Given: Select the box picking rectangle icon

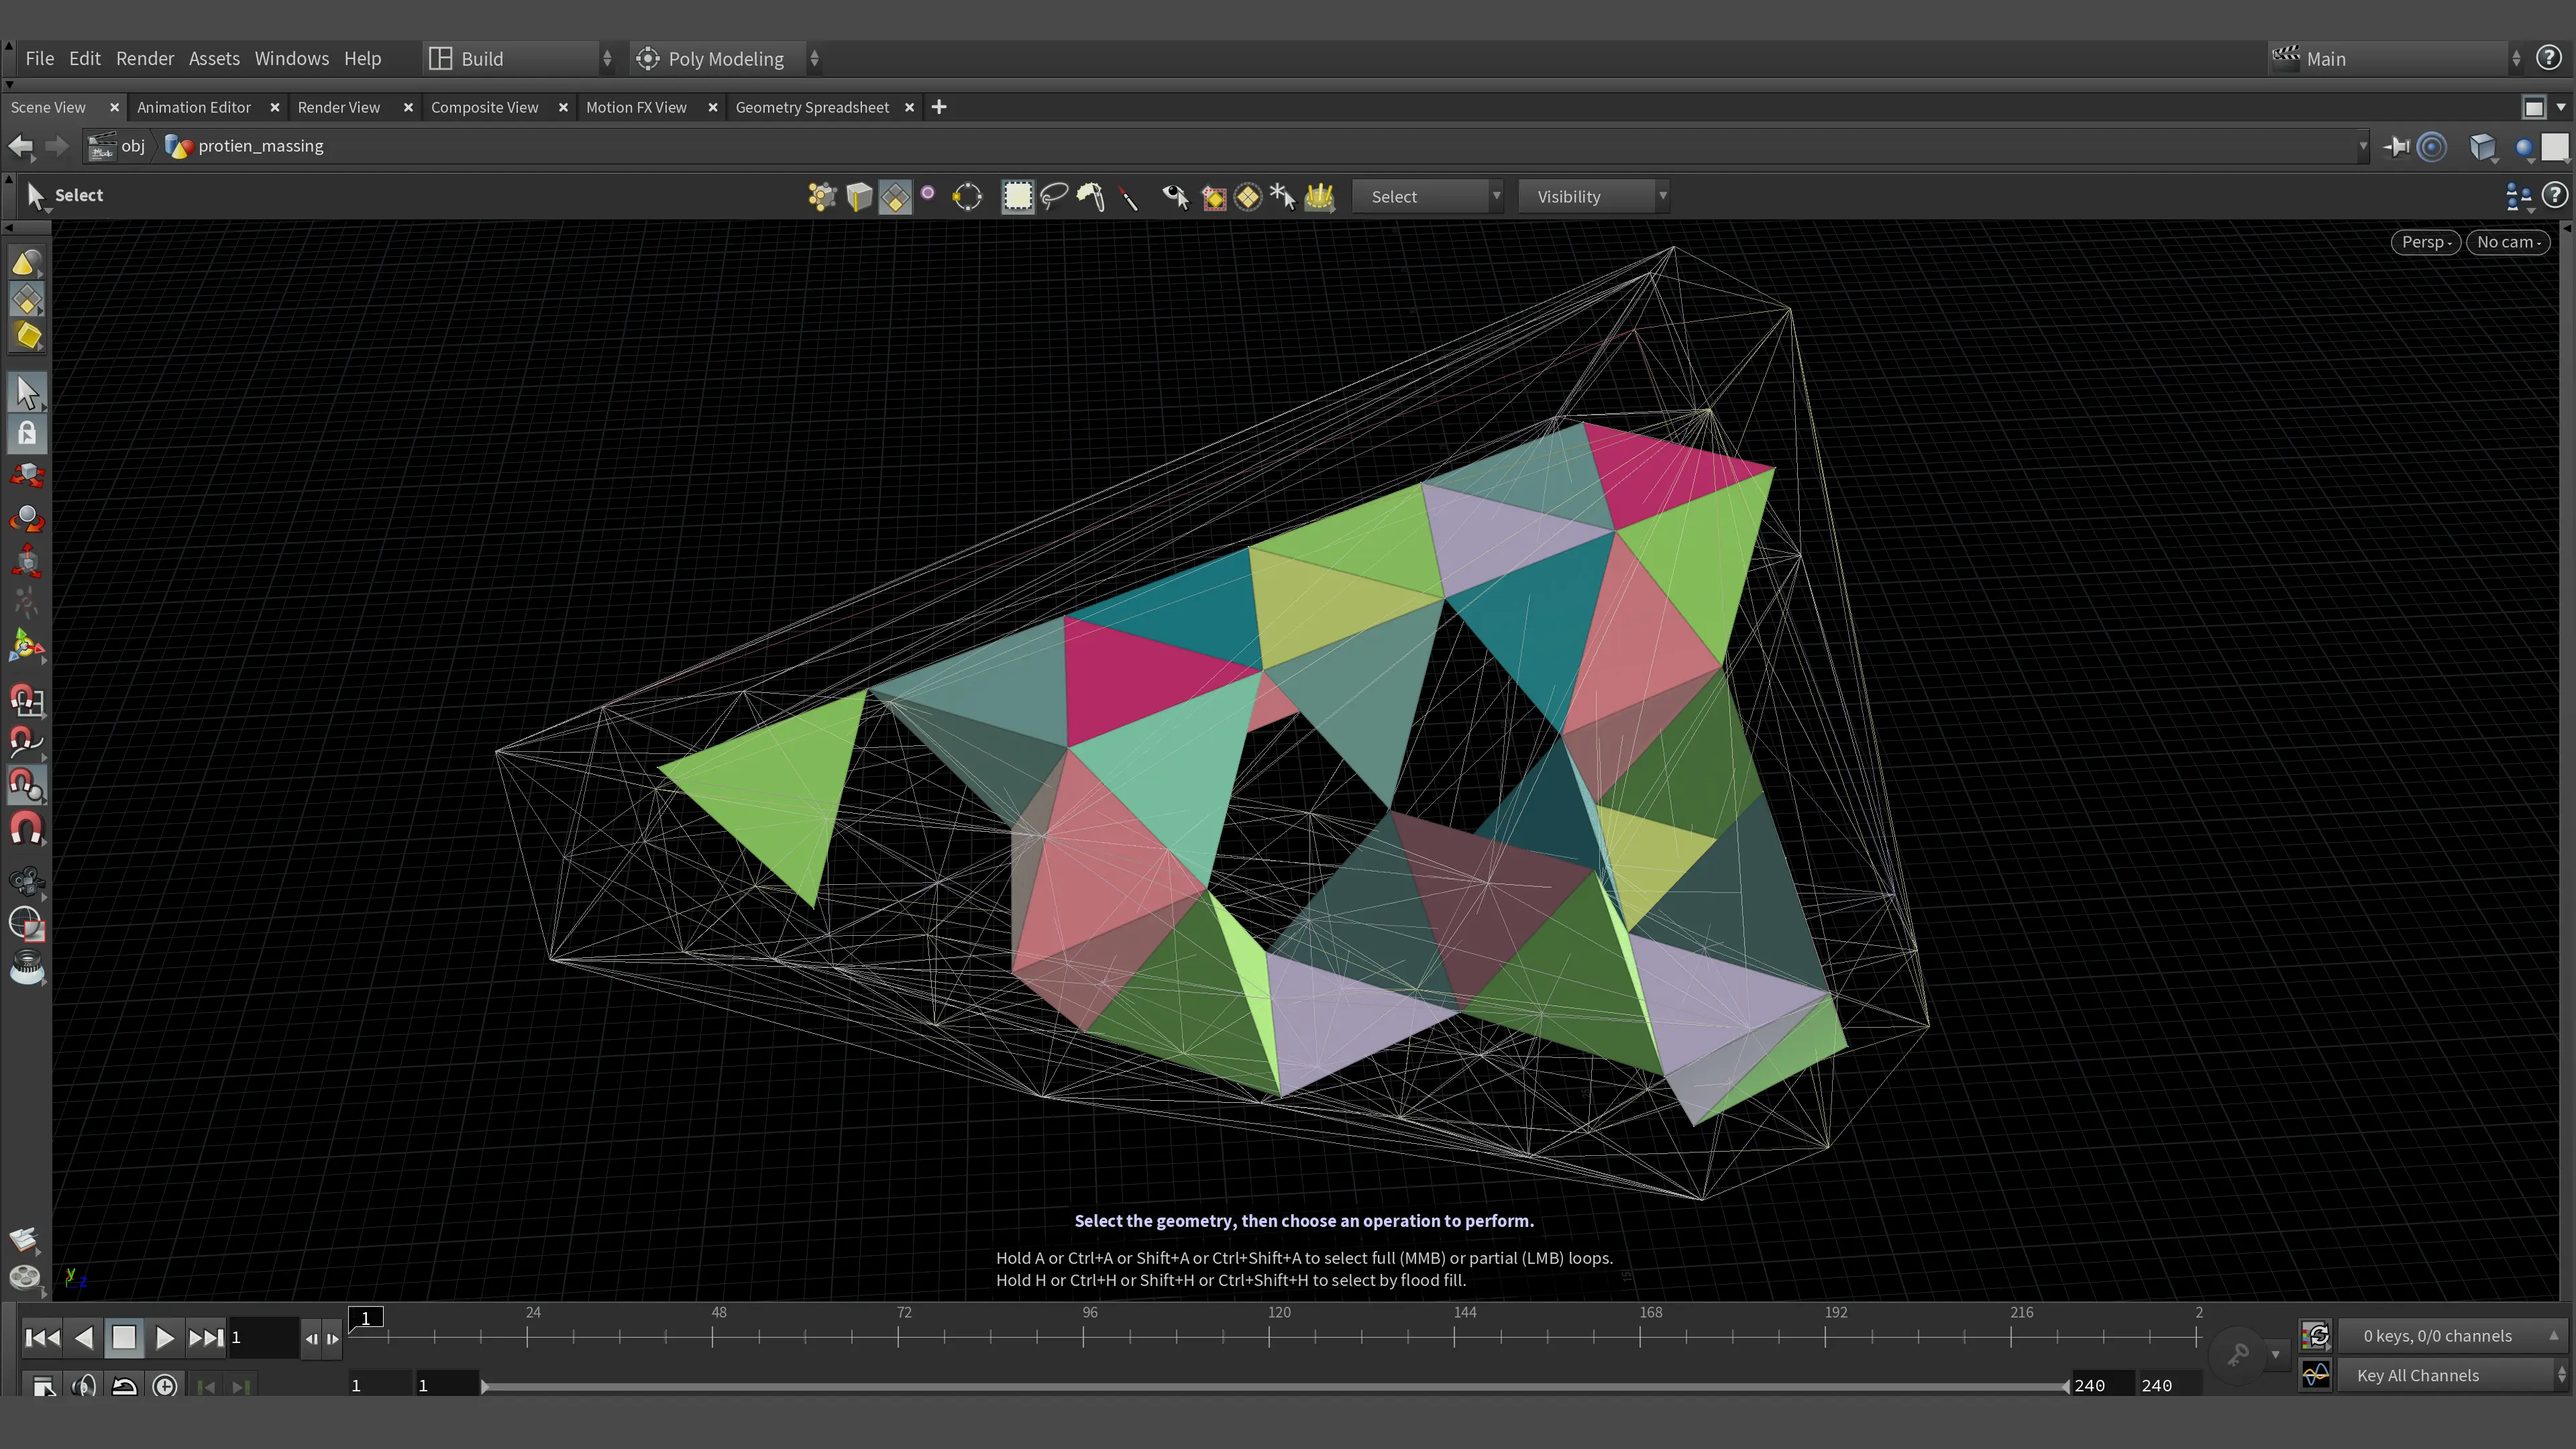Looking at the screenshot, I should [x=1017, y=197].
